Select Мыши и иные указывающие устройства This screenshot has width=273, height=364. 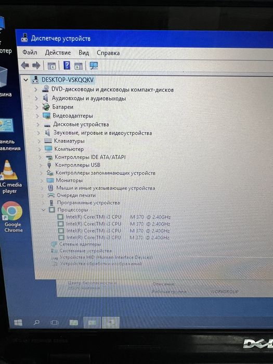106,188
